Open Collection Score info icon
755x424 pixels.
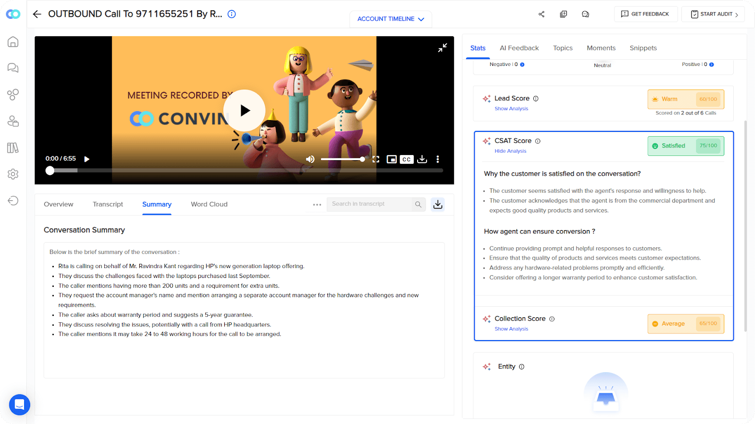tap(552, 319)
